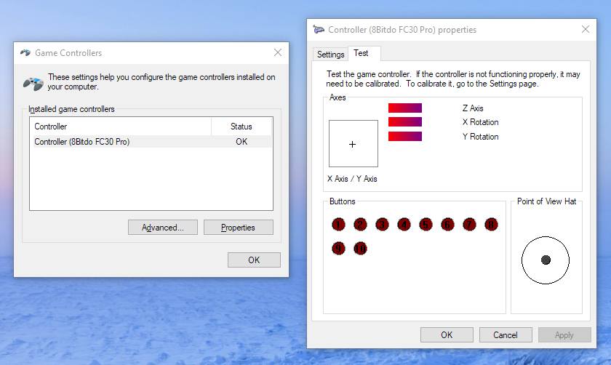611x365 pixels.
Task: Click the Z Axis label
Action: (x=473, y=108)
